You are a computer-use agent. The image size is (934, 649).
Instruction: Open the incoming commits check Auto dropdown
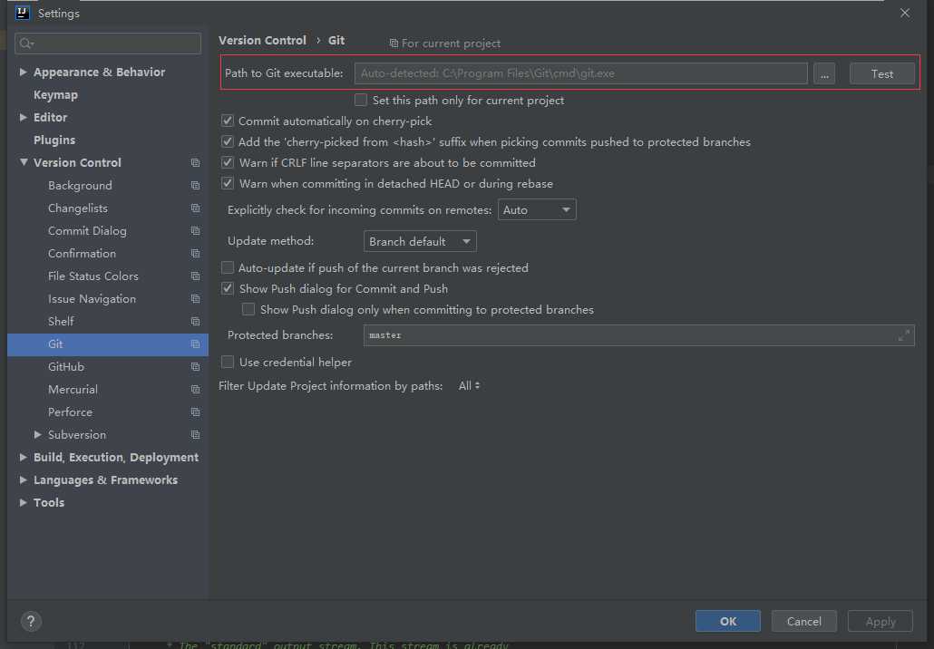pyautogui.click(x=537, y=209)
